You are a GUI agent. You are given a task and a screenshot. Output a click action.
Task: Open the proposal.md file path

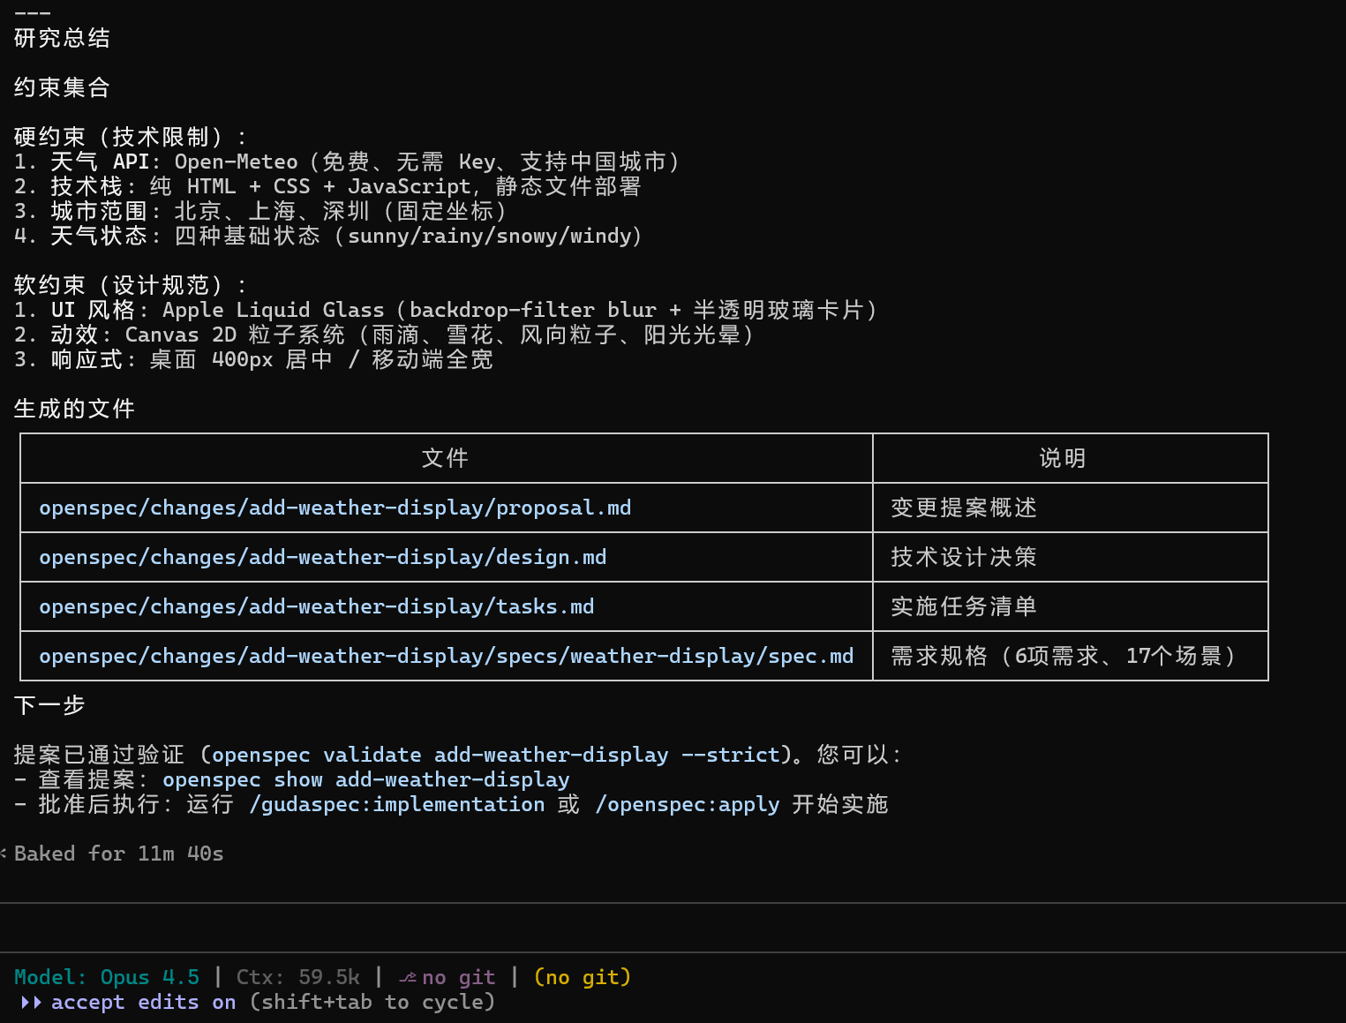(335, 508)
